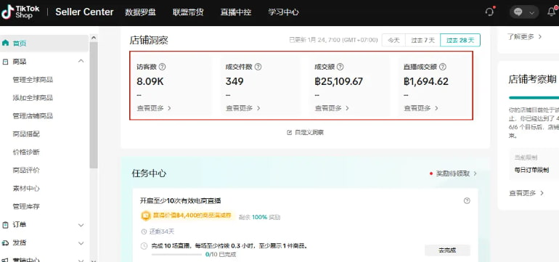Click 查看更多 under 直播成交额
This screenshot has height=262, width=559.
pos(420,108)
